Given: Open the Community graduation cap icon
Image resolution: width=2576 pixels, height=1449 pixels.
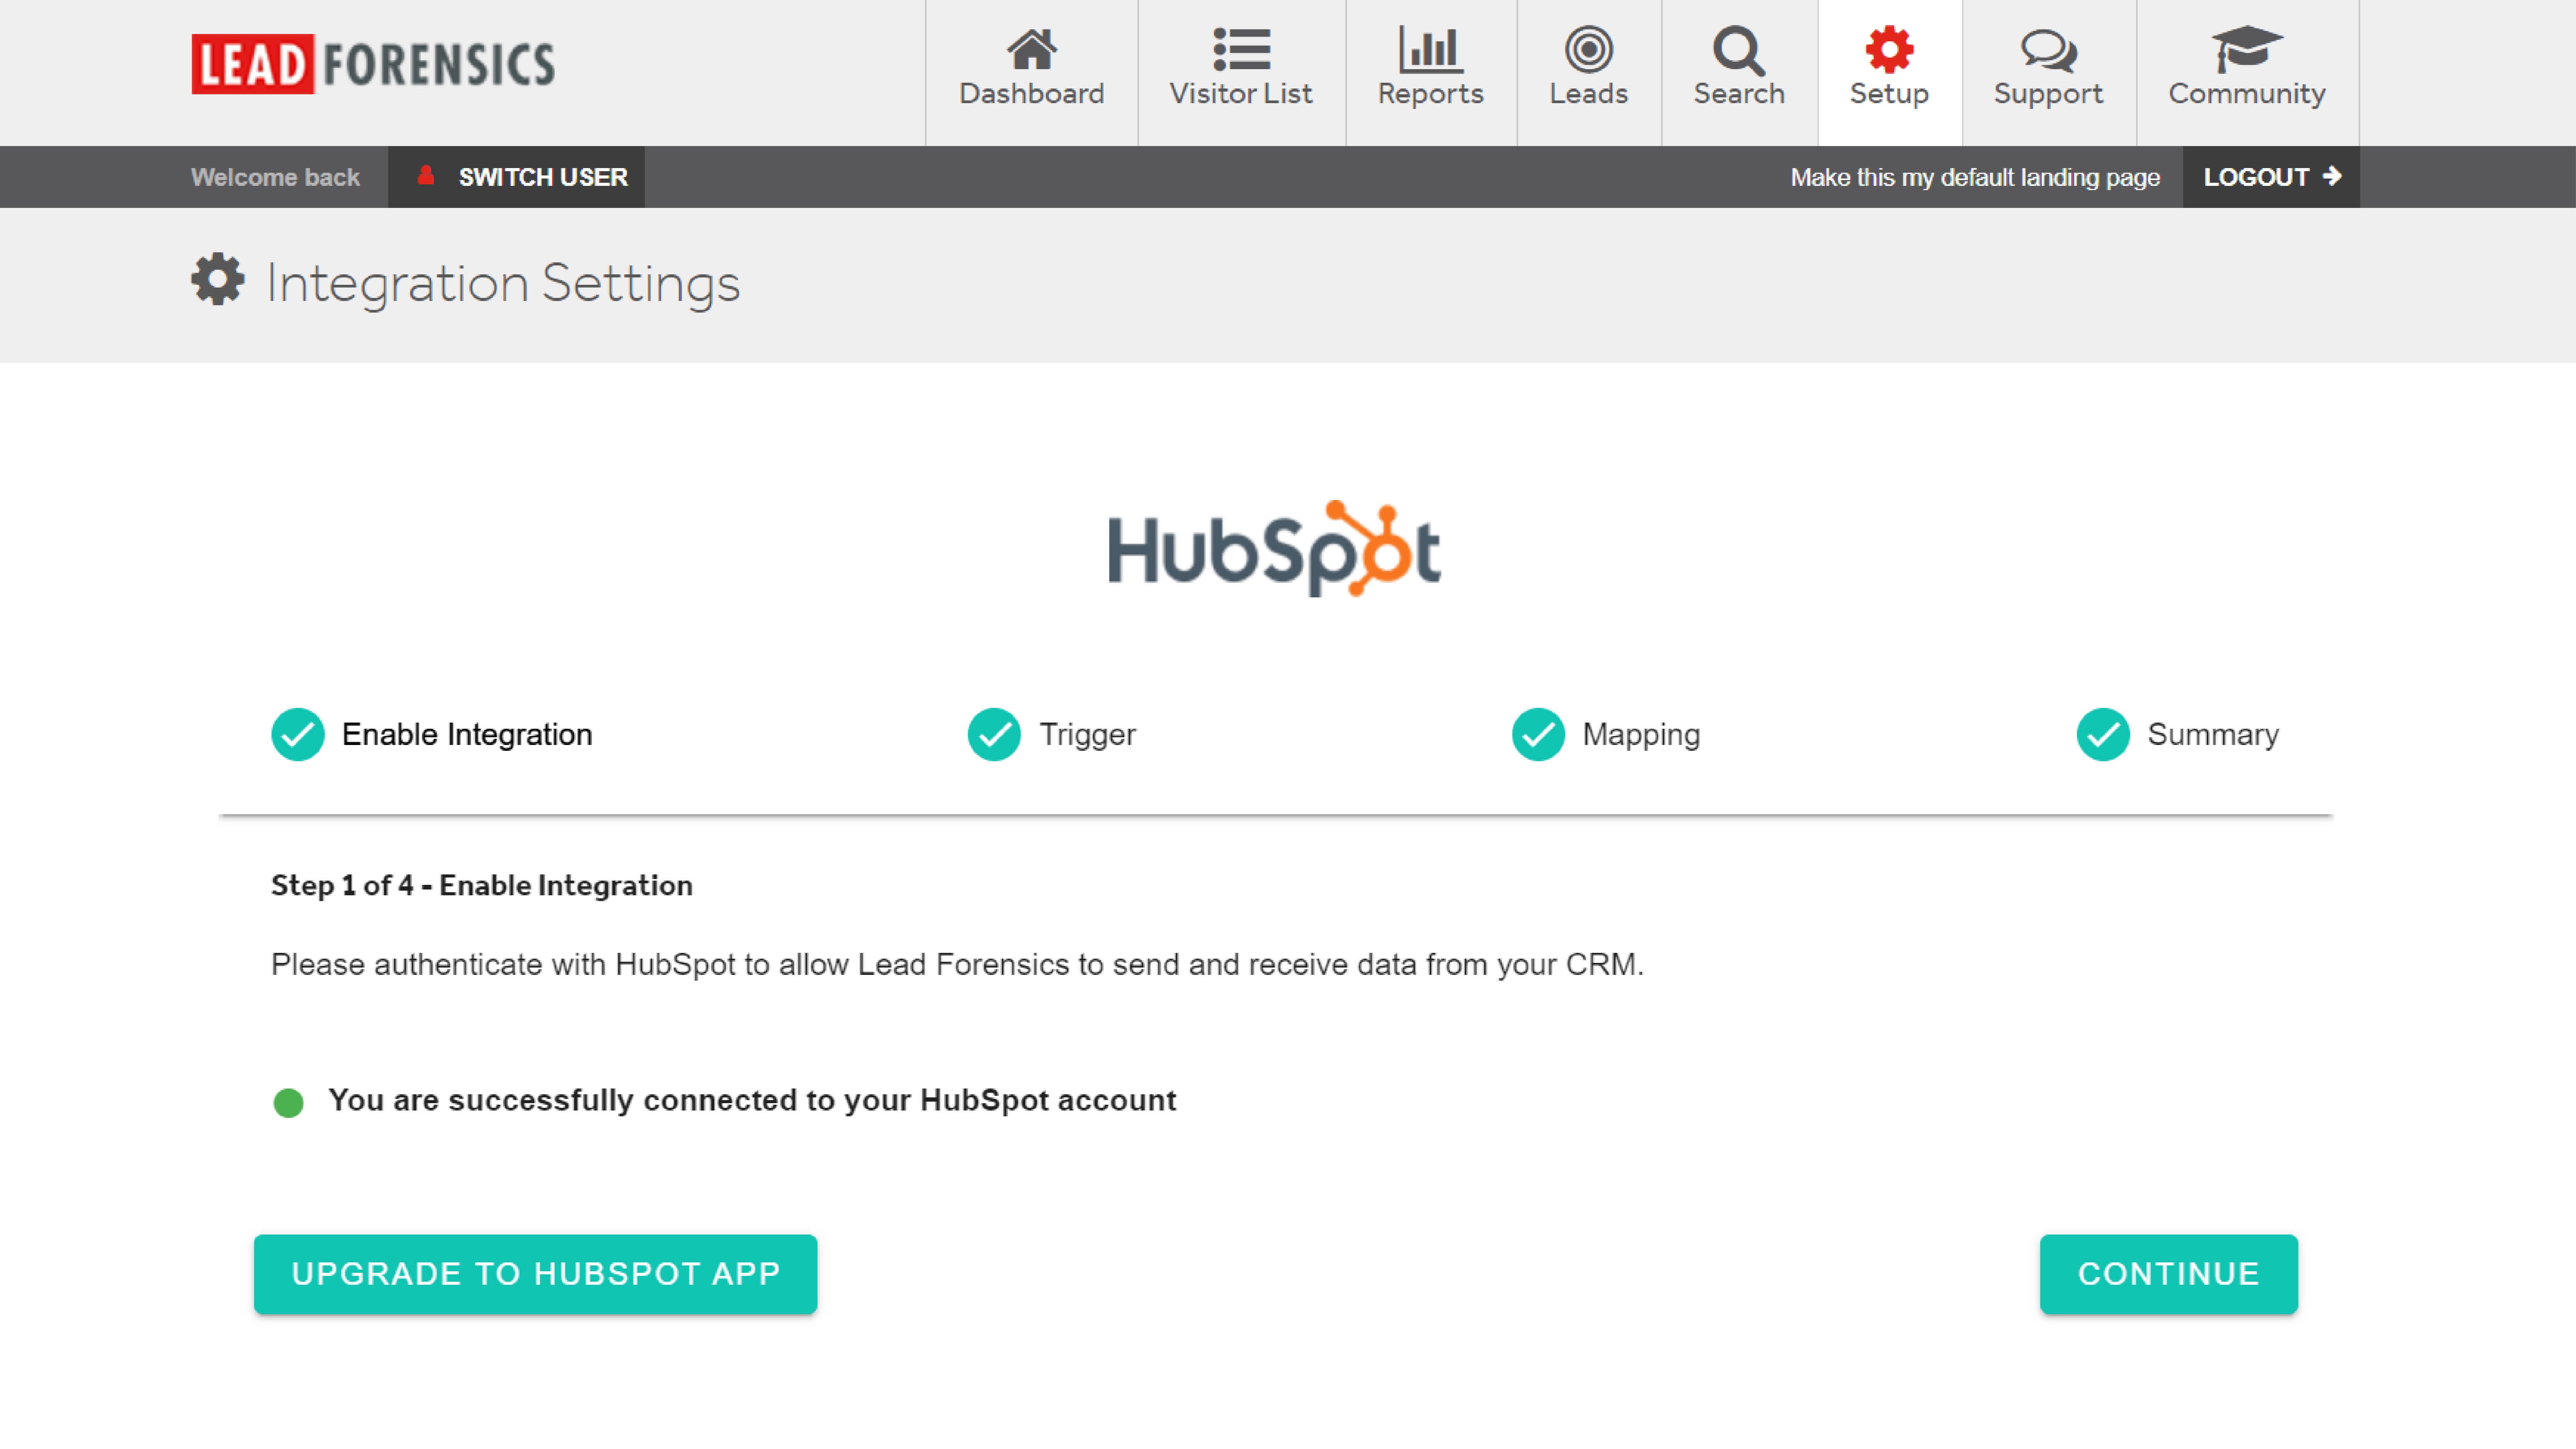Looking at the screenshot, I should pyautogui.click(x=2246, y=50).
